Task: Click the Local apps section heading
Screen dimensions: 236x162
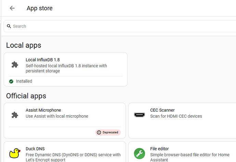Action: (x=24, y=45)
